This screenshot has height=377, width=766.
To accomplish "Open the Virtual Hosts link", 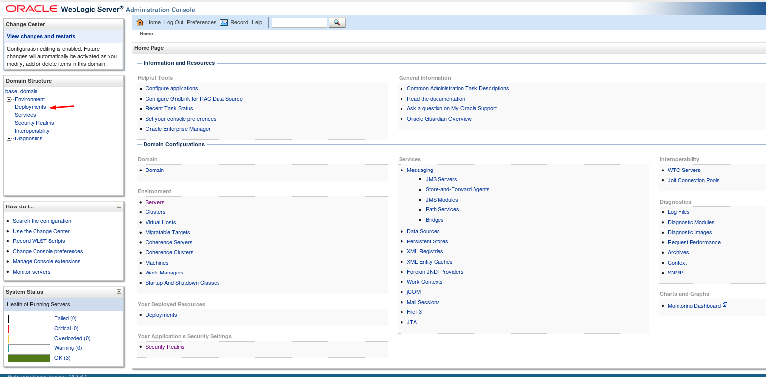I will (160, 222).
